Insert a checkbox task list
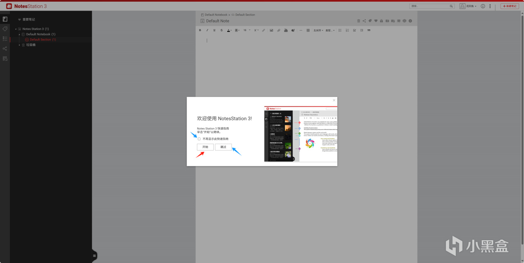This screenshot has height=263, width=524. click(355, 30)
